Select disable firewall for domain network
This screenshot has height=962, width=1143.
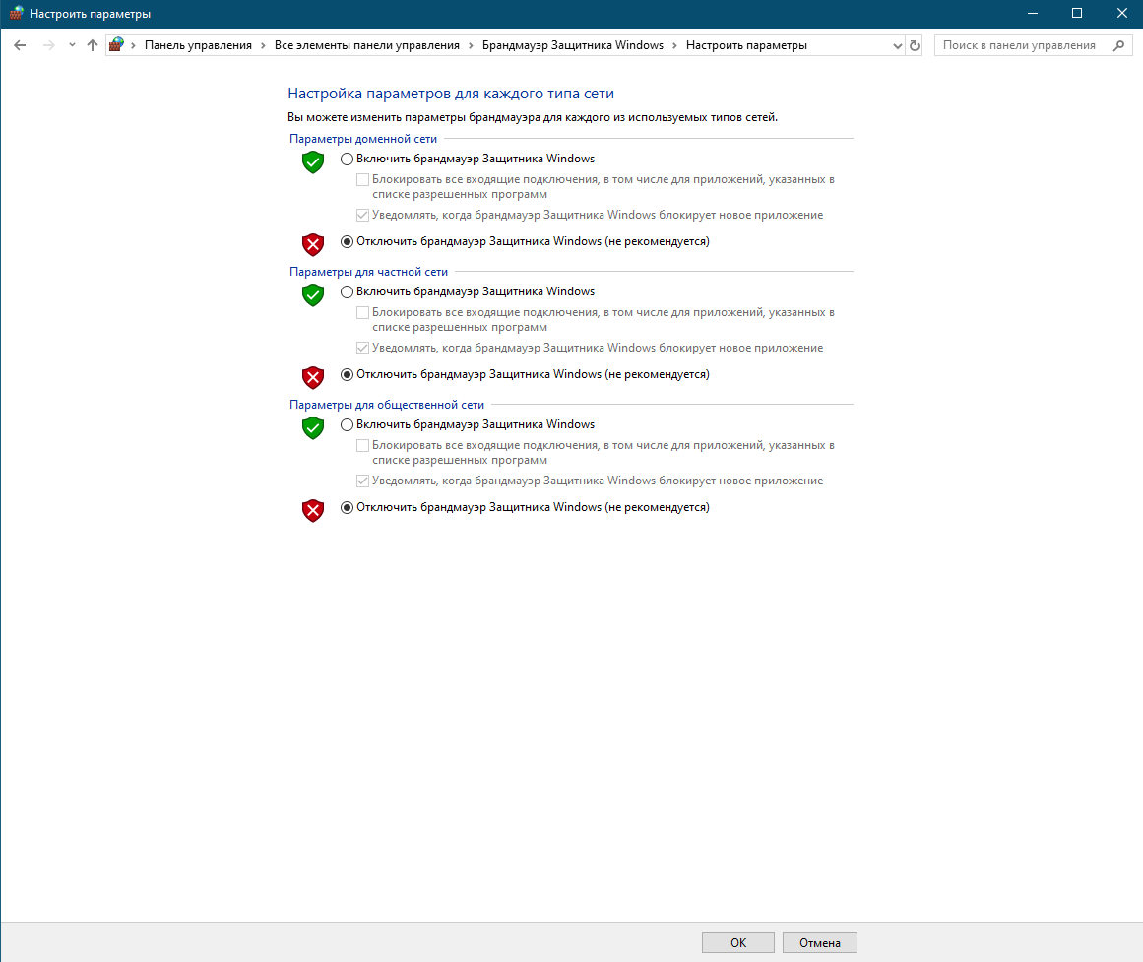pos(347,241)
